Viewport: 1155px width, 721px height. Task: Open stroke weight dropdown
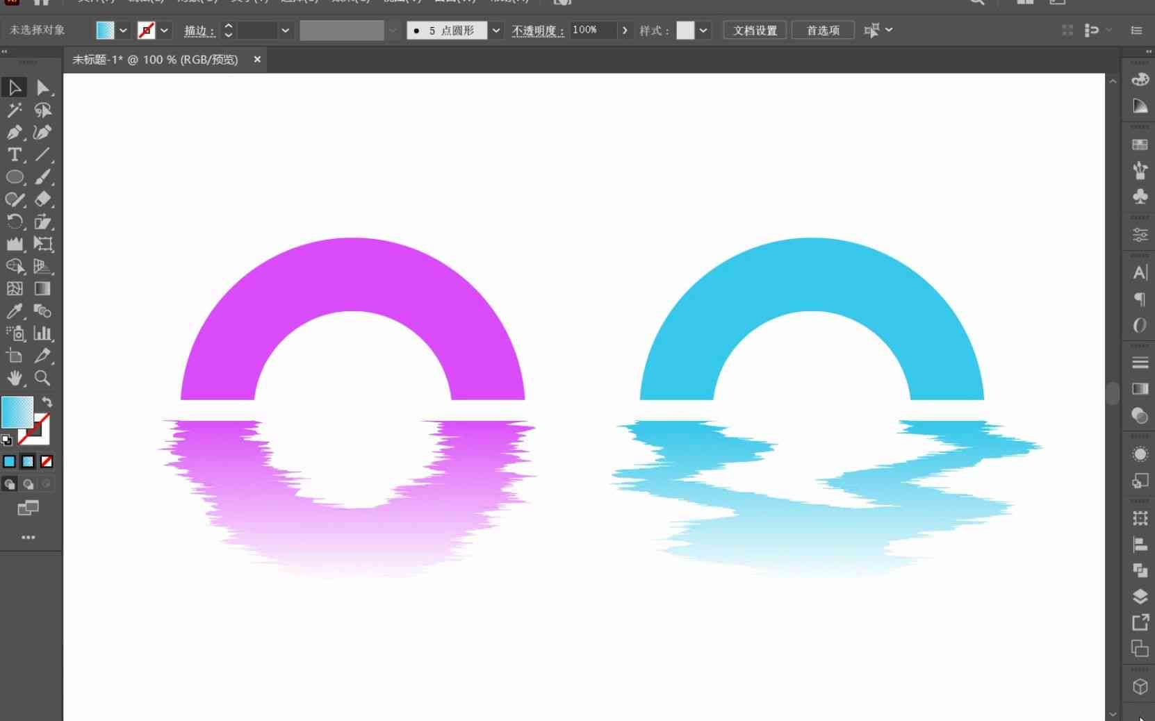coord(285,31)
